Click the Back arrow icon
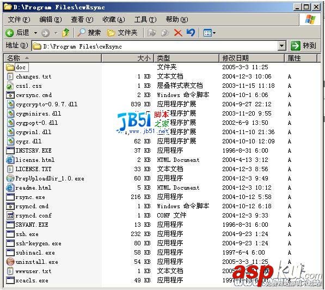This screenshot has width=325, height=290. coord(10,33)
